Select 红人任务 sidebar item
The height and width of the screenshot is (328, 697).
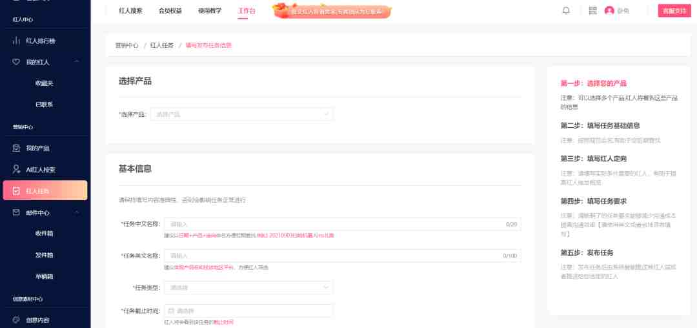45,190
